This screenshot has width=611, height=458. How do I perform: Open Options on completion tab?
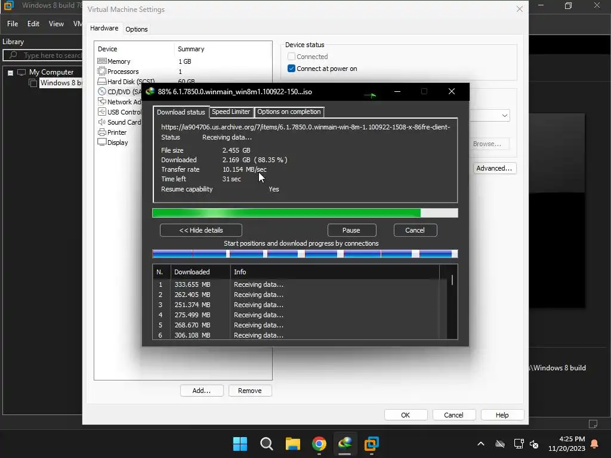(289, 112)
